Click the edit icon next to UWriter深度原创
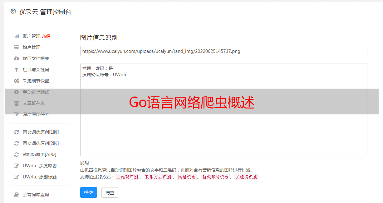The height and width of the screenshot is (203, 383). click(x=17, y=166)
